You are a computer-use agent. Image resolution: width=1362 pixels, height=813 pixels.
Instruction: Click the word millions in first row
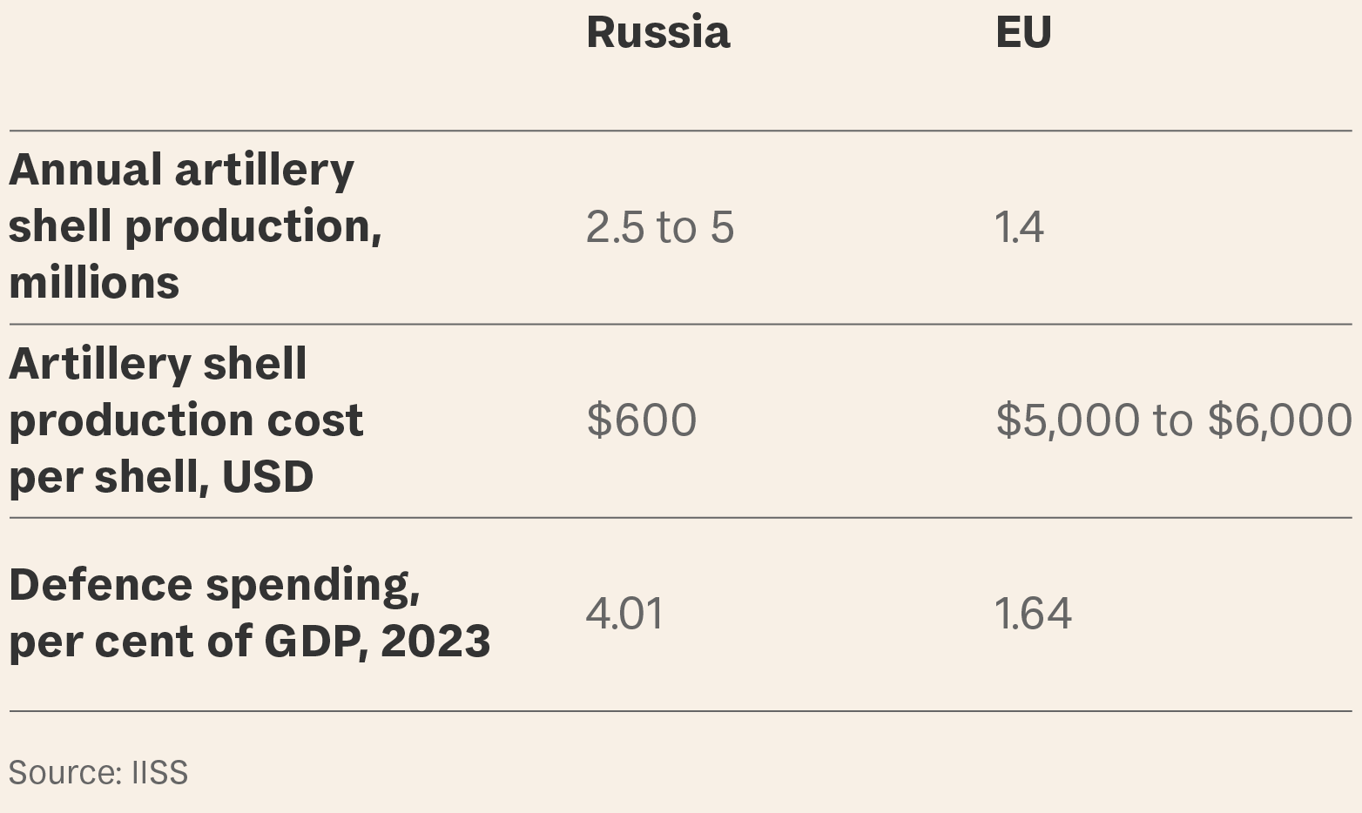pyautogui.click(x=94, y=284)
